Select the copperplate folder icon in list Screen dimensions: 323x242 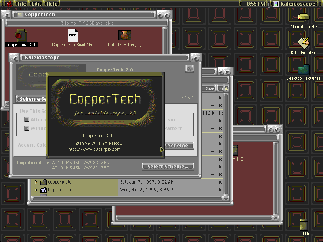click(44, 182)
